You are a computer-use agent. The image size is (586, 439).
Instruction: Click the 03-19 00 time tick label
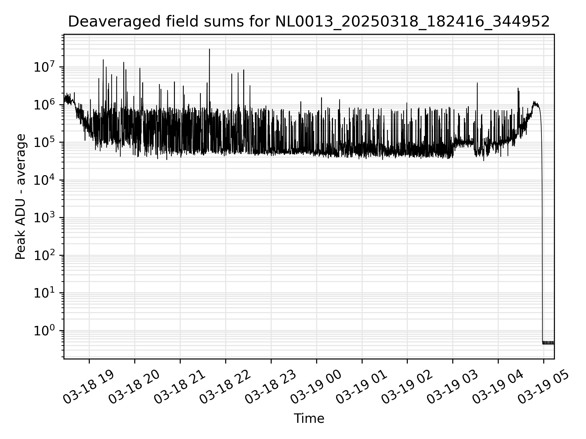tap(316, 387)
